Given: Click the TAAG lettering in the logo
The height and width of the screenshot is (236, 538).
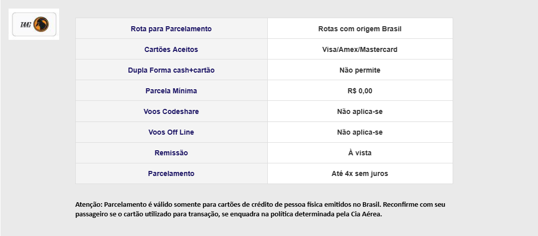Looking at the screenshot, I should 26,25.
